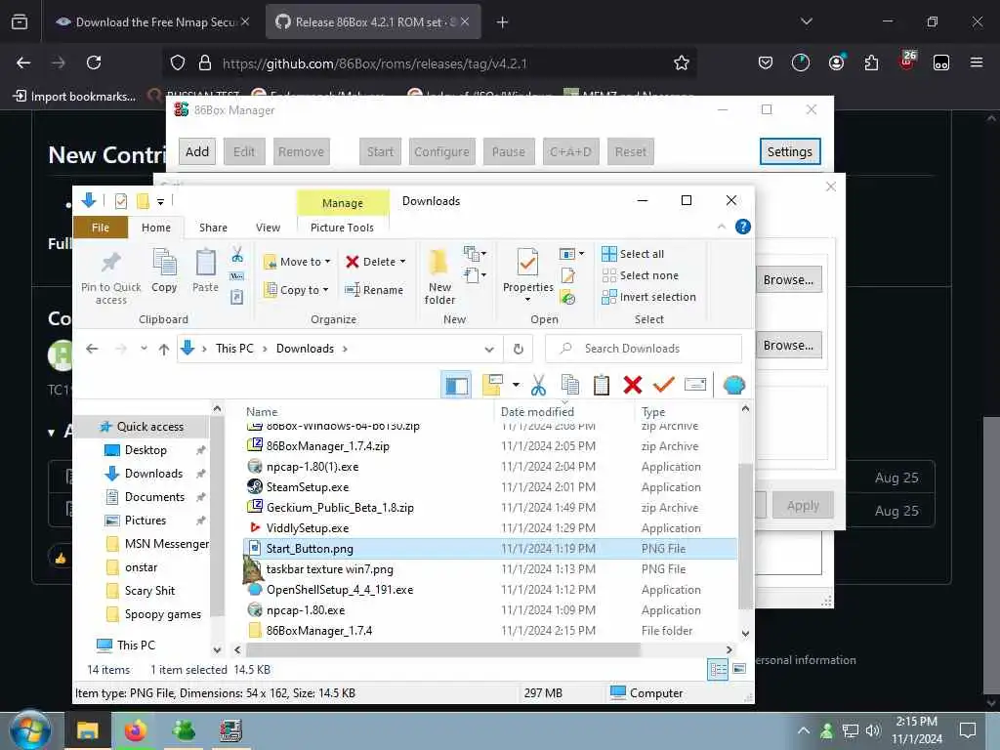Click the orange checkmark icon in lower toolbar

click(x=663, y=385)
